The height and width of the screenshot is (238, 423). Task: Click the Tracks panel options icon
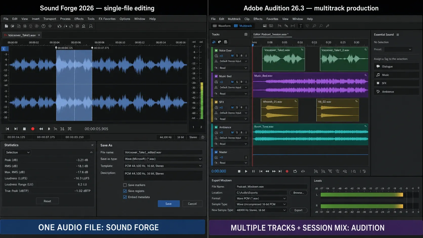pos(246,34)
